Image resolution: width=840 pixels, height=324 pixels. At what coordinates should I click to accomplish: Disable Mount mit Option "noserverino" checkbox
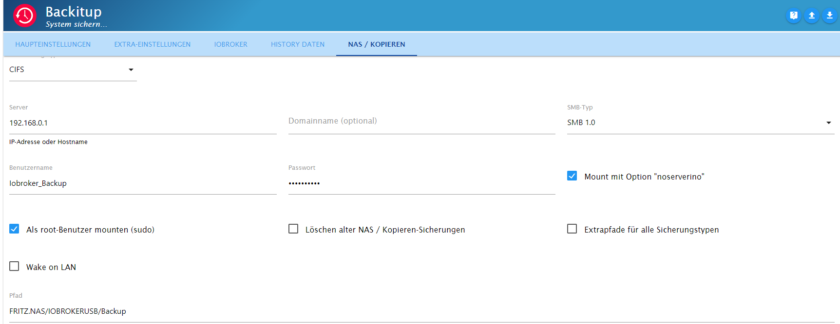(x=572, y=176)
